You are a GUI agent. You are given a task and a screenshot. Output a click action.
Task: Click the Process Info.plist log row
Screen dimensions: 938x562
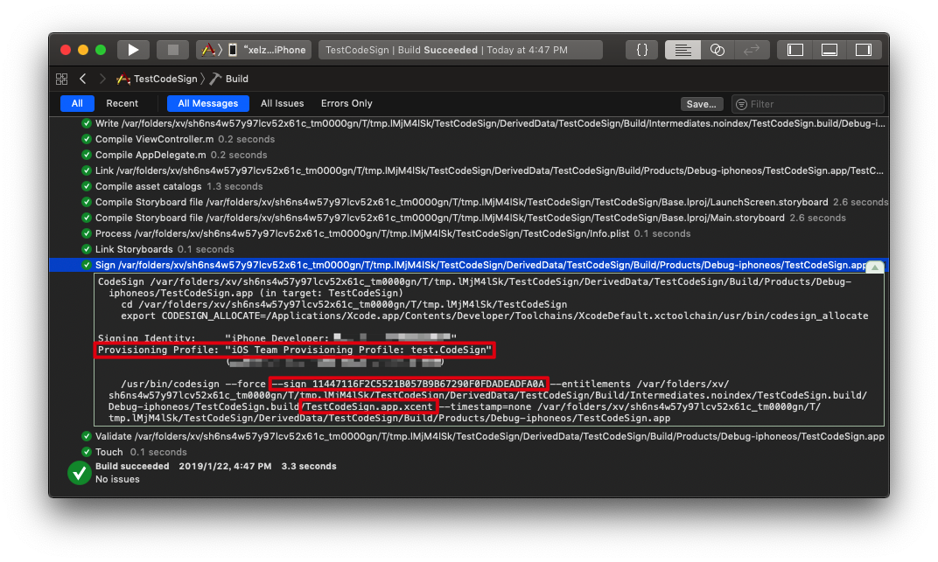(x=468, y=233)
